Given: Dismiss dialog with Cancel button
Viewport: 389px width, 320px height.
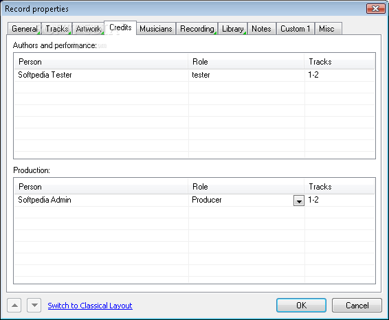Looking at the screenshot, I should 357,306.
